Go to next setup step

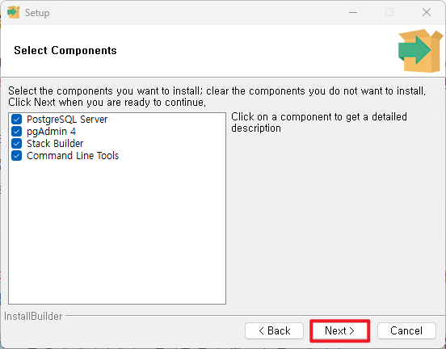click(x=339, y=330)
